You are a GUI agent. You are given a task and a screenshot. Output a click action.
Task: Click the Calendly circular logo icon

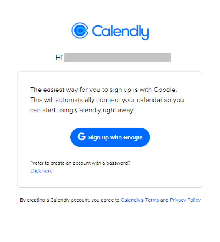pos(80,30)
